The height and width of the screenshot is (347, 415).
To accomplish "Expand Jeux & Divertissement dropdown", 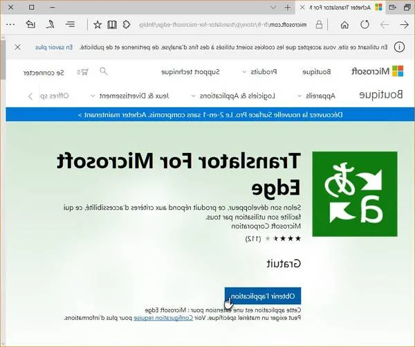I will click(x=130, y=96).
